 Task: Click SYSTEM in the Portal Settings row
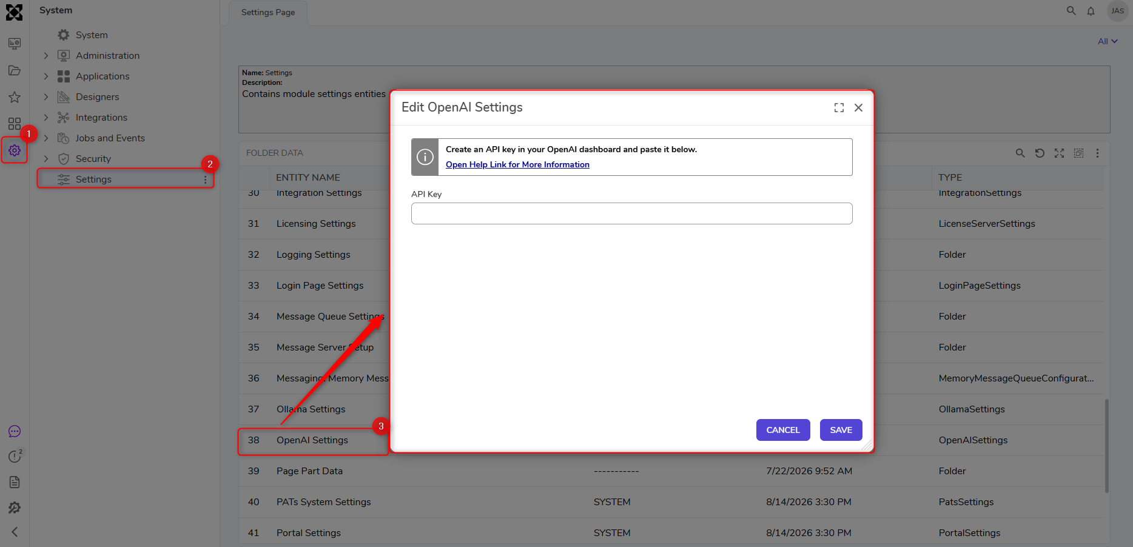point(612,533)
